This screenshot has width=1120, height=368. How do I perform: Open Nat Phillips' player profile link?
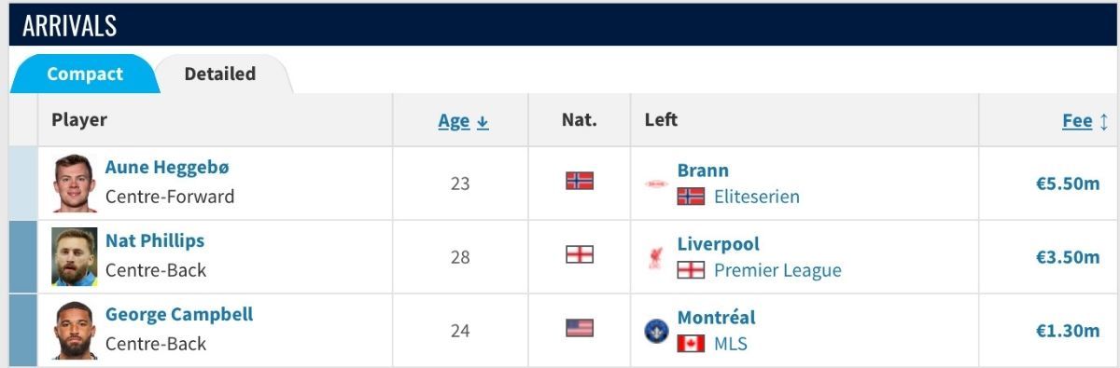coord(155,241)
